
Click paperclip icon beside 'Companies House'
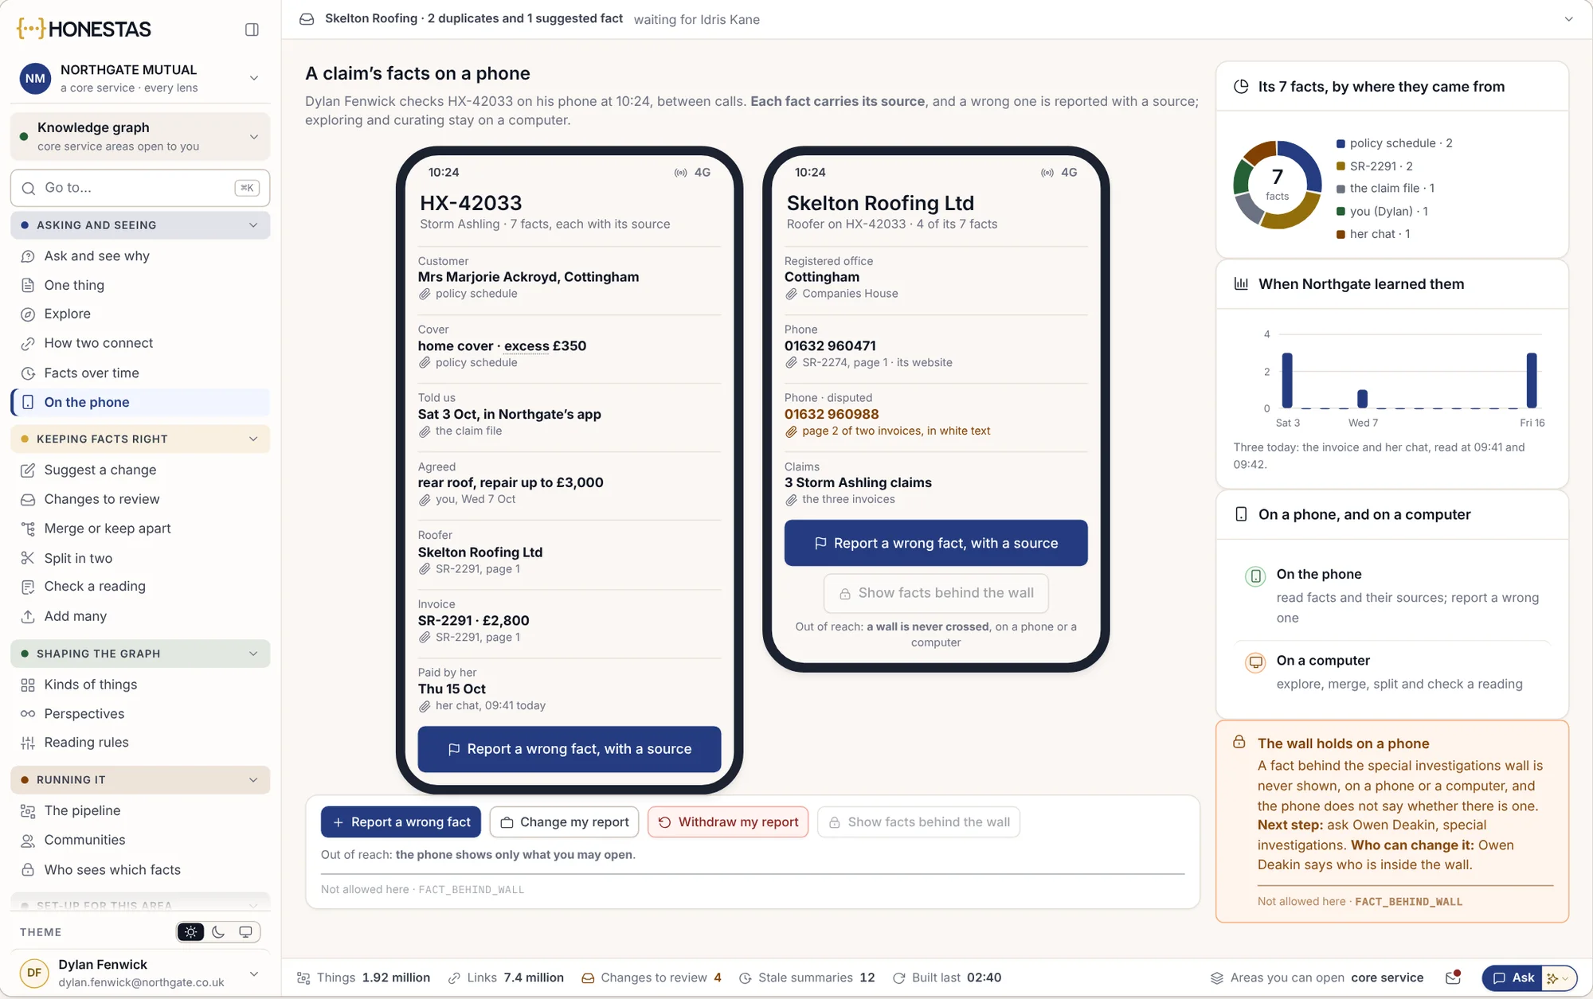(791, 294)
